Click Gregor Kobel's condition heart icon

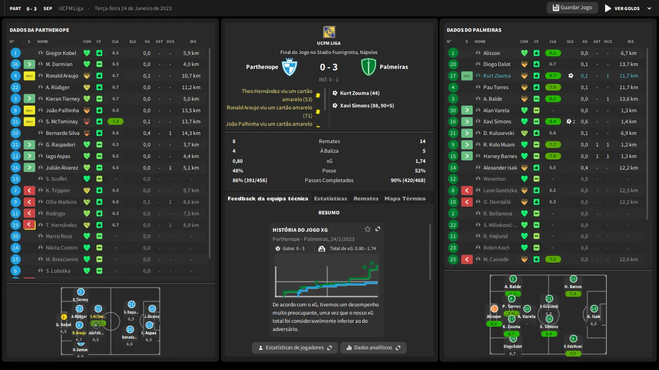[87, 53]
